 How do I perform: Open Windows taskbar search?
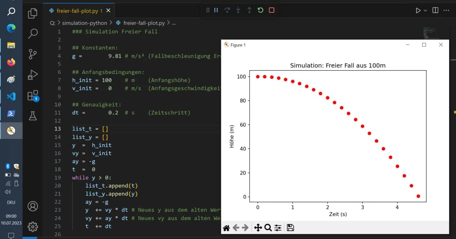pos(11,11)
